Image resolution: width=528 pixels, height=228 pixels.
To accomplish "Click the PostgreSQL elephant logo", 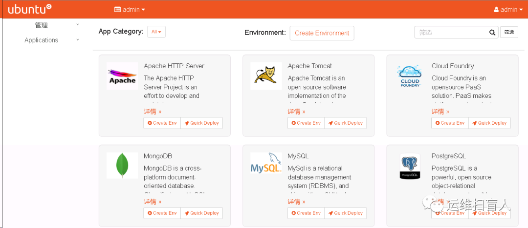I will (410, 166).
